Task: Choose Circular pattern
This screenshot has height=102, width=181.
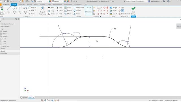Action: click(x=77, y=11)
